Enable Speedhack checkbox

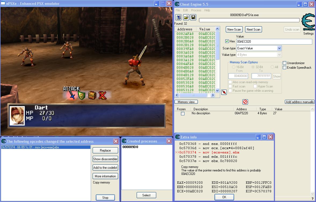(x=284, y=68)
